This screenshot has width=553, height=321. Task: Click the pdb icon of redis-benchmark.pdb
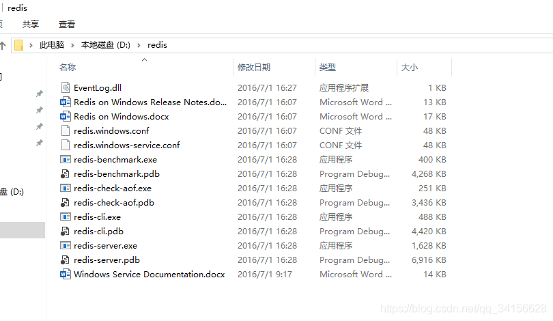65,174
